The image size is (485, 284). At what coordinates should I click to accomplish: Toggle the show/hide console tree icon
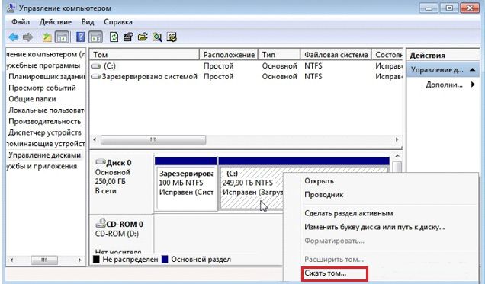tap(62, 37)
